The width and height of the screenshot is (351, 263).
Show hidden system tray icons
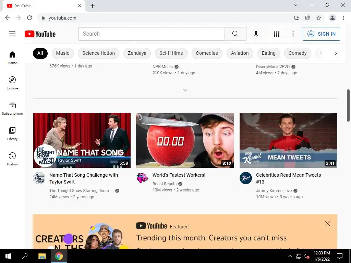(x=290, y=256)
